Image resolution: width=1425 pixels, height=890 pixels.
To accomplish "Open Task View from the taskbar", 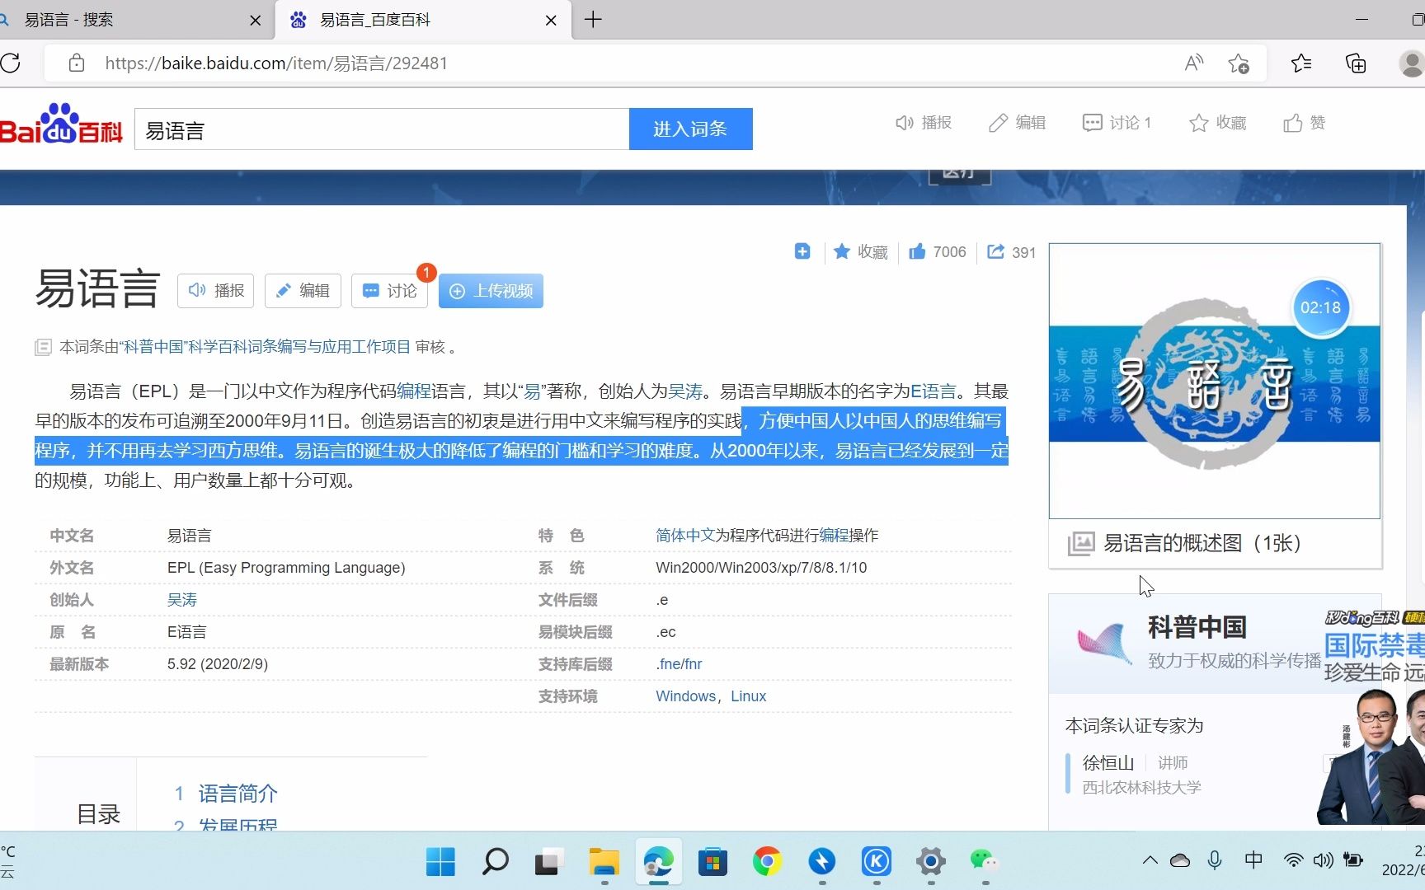I will pos(549,862).
